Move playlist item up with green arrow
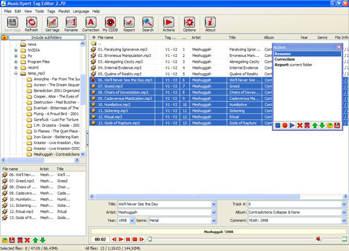 (x=35, y=240)
